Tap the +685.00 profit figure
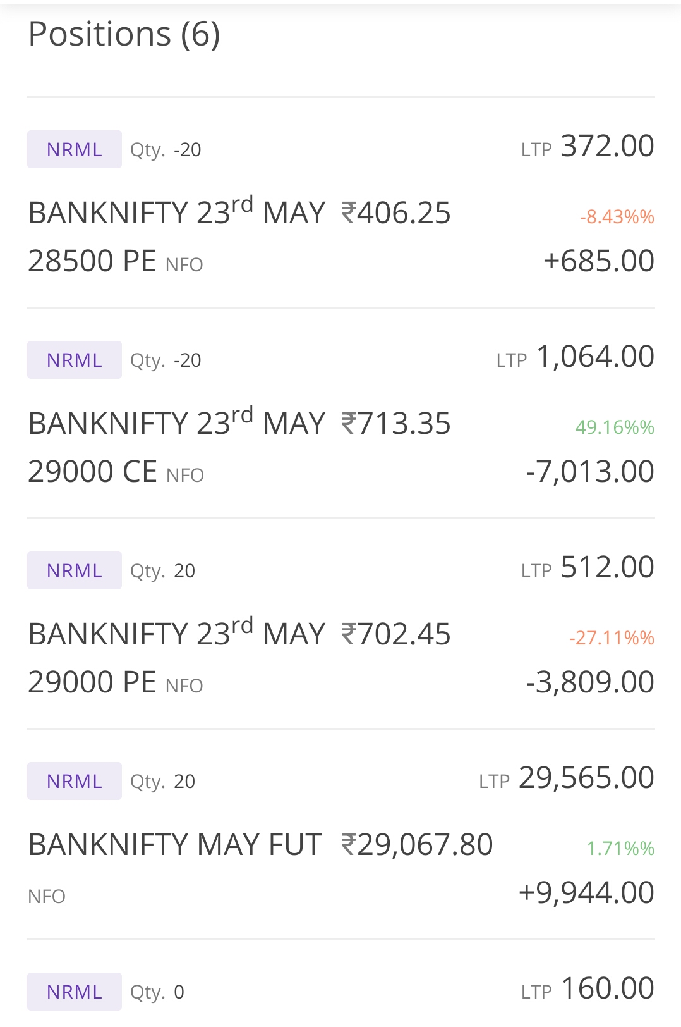681x1027 pixels. point(599,261)
